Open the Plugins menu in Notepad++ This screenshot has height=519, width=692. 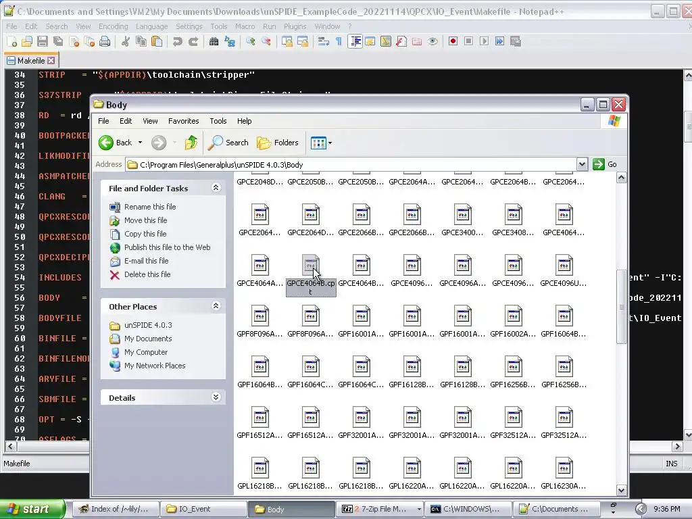[295, 26]
